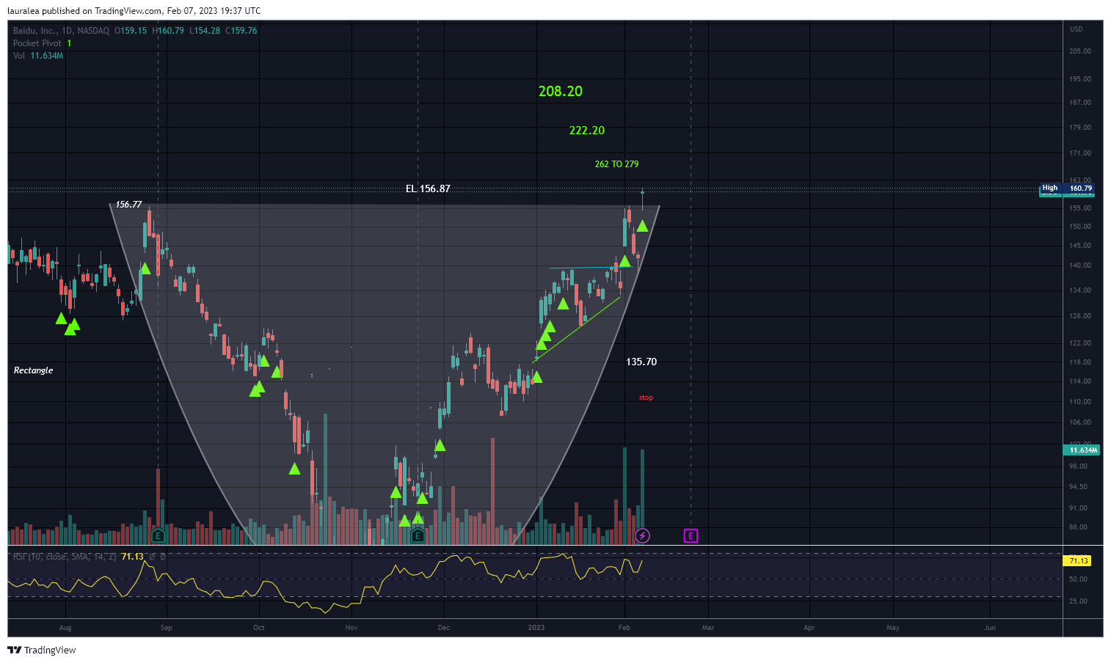Click the H160.79 high value in legend
This screenshot has width=1111, height=663.
[x=168, y=31]
